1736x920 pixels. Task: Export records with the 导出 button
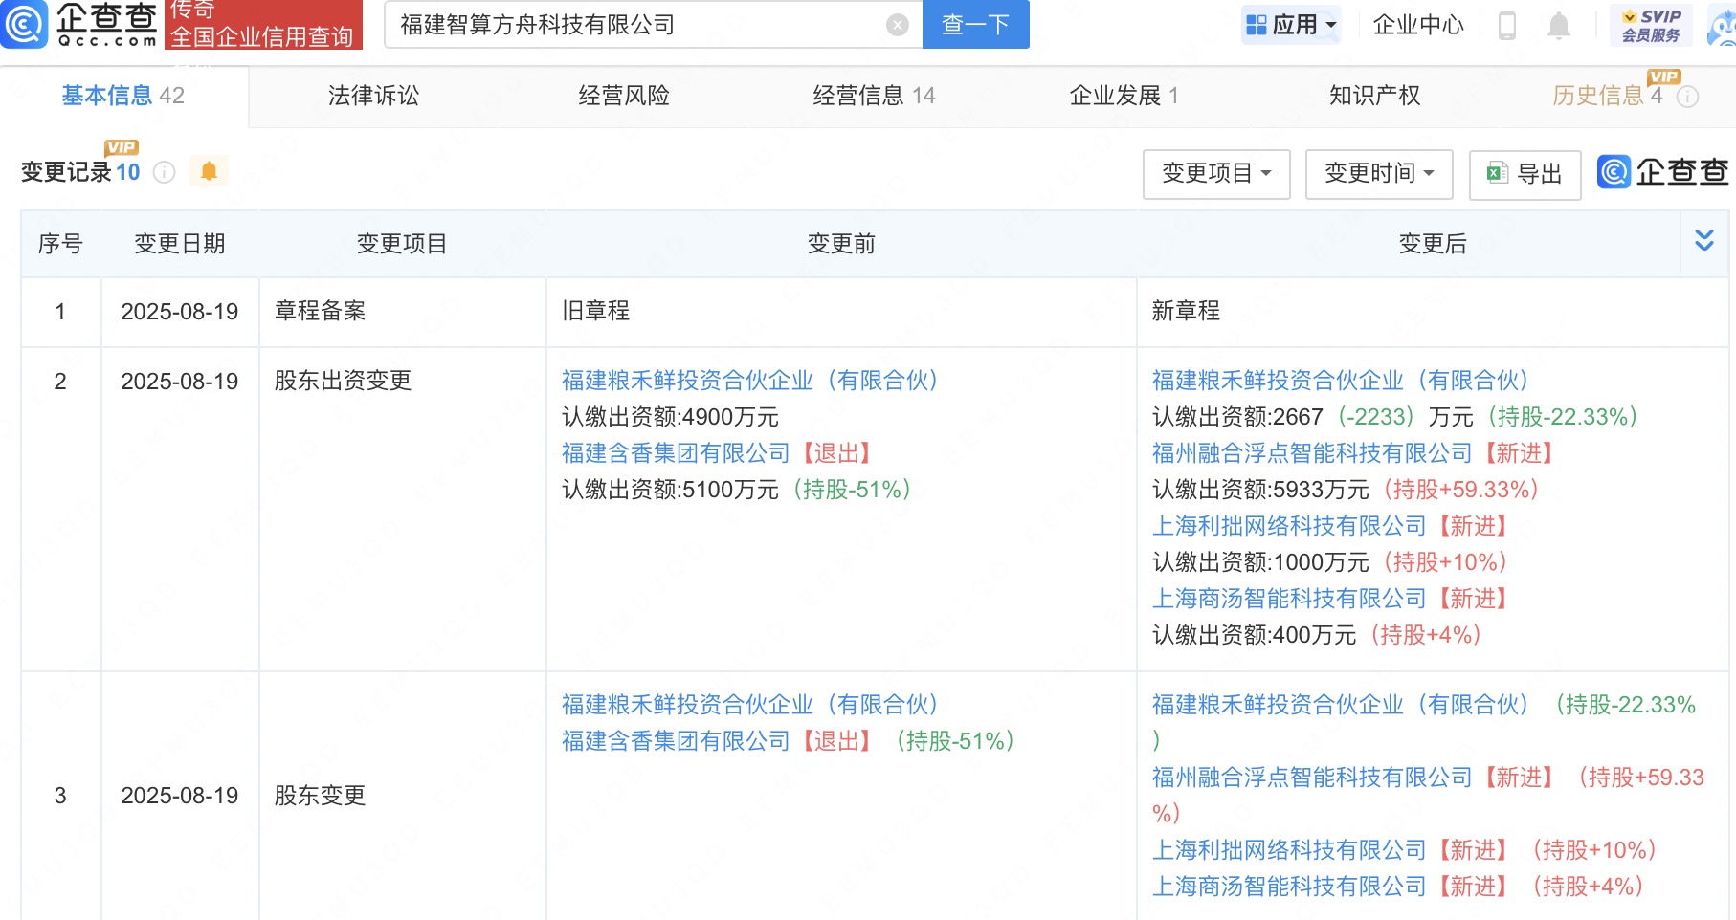point(1525,174)
